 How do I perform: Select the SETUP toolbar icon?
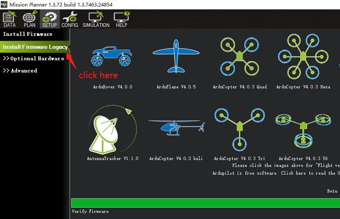coord(49,19)
